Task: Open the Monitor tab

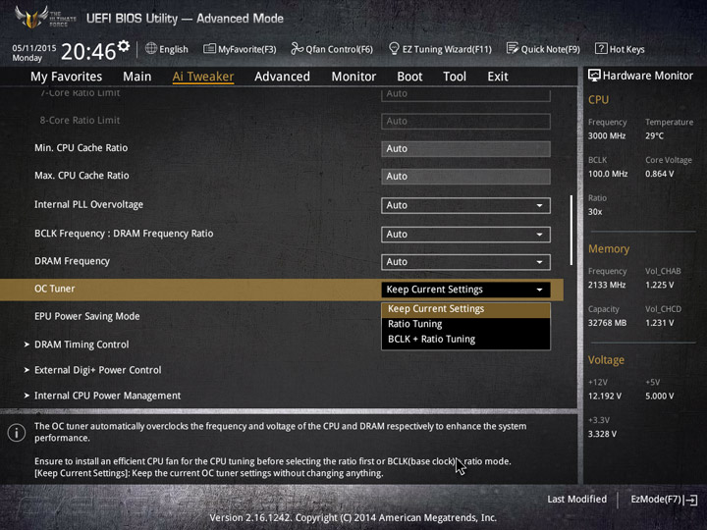Action: pyautogui.click(x=353, y=77)
